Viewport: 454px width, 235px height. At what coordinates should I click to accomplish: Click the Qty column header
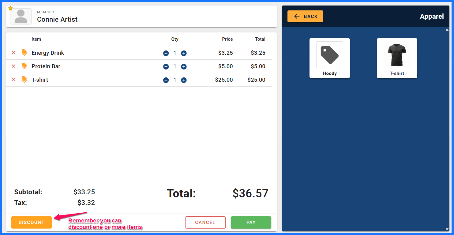175,39
